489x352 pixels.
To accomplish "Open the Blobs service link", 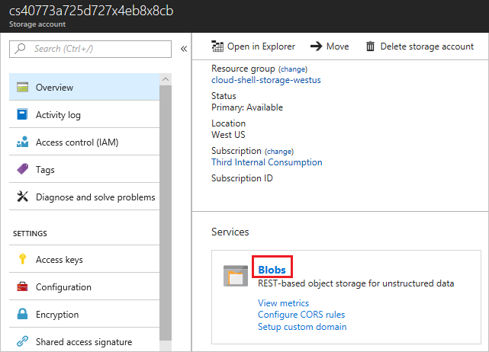I will [272, 270].
